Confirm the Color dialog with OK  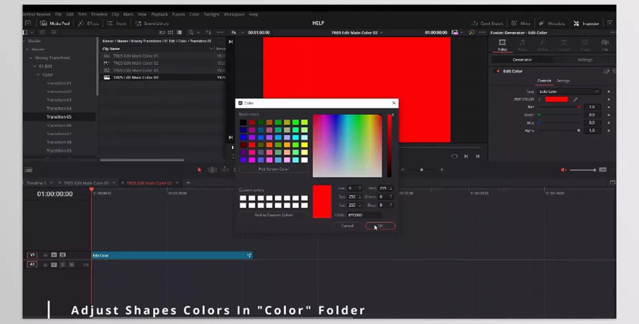[x=380, y=226]
